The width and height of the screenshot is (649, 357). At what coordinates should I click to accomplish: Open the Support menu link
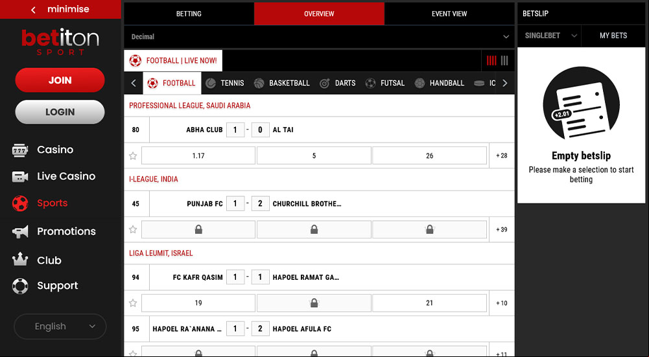pos(58,286)
